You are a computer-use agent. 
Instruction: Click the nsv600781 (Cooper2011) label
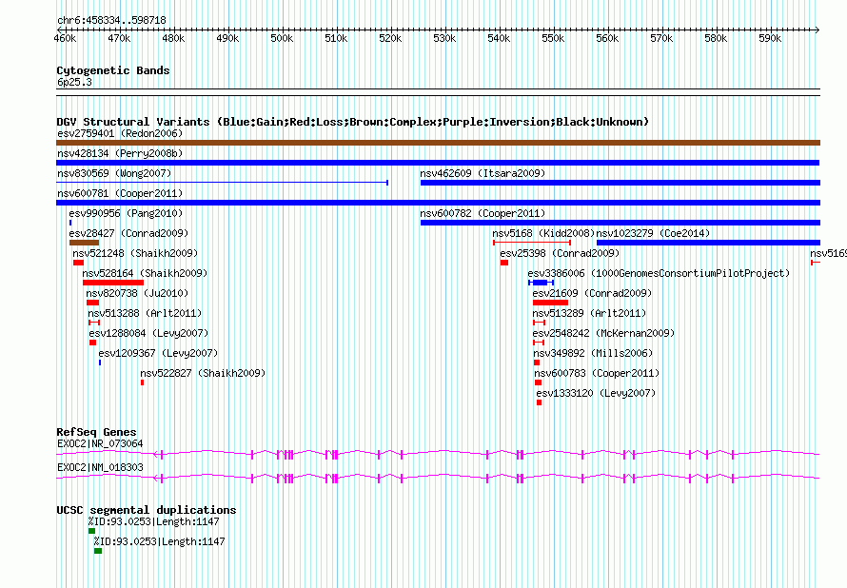coord(120,193)
